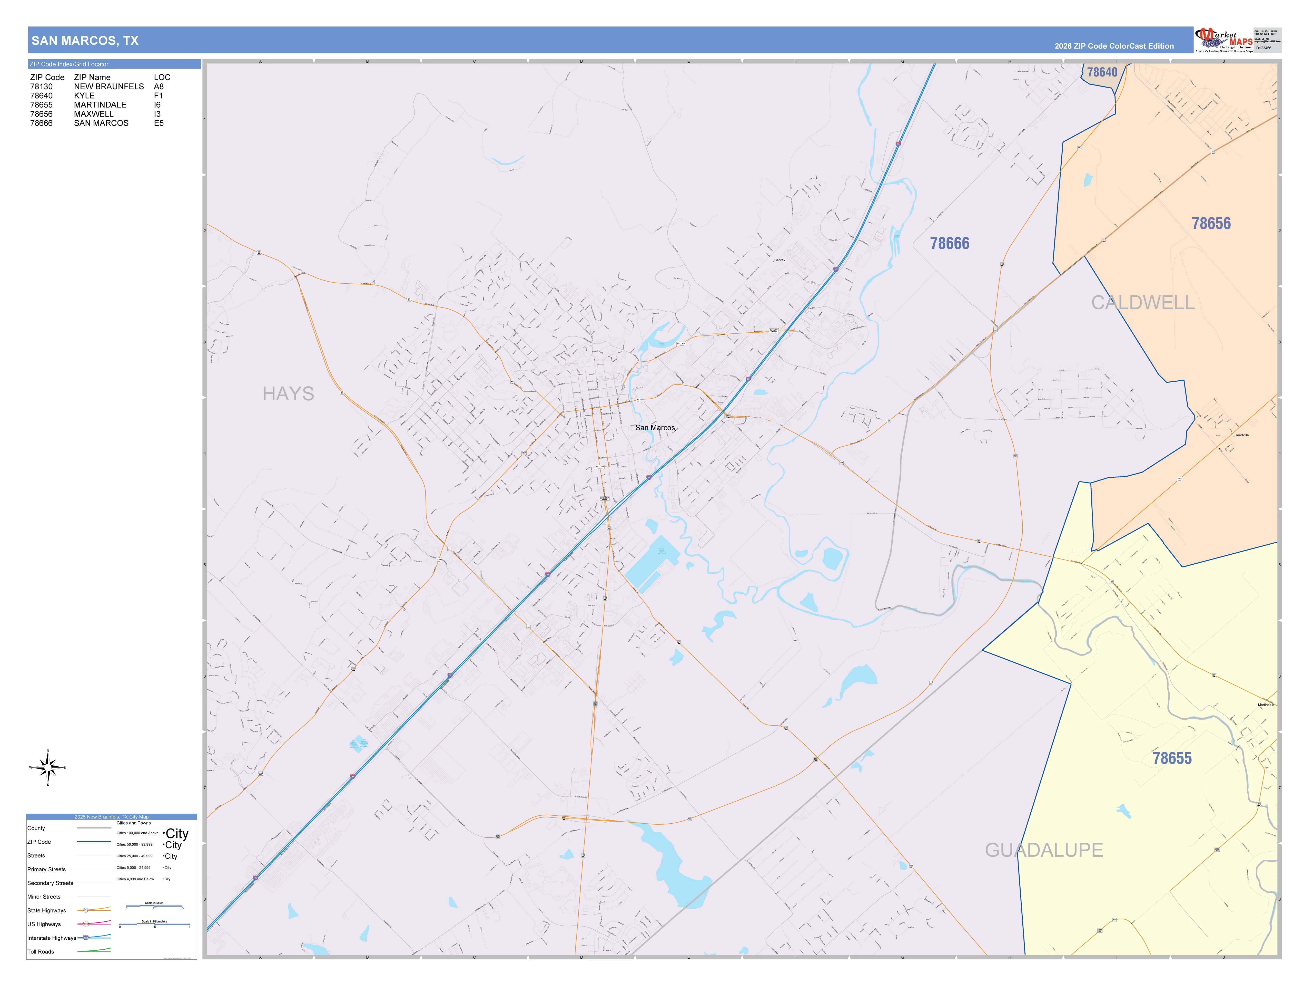Click the Cities 50,000 - 99,999 legend entry
The image size is (1303, 983).
click(134, 844)
